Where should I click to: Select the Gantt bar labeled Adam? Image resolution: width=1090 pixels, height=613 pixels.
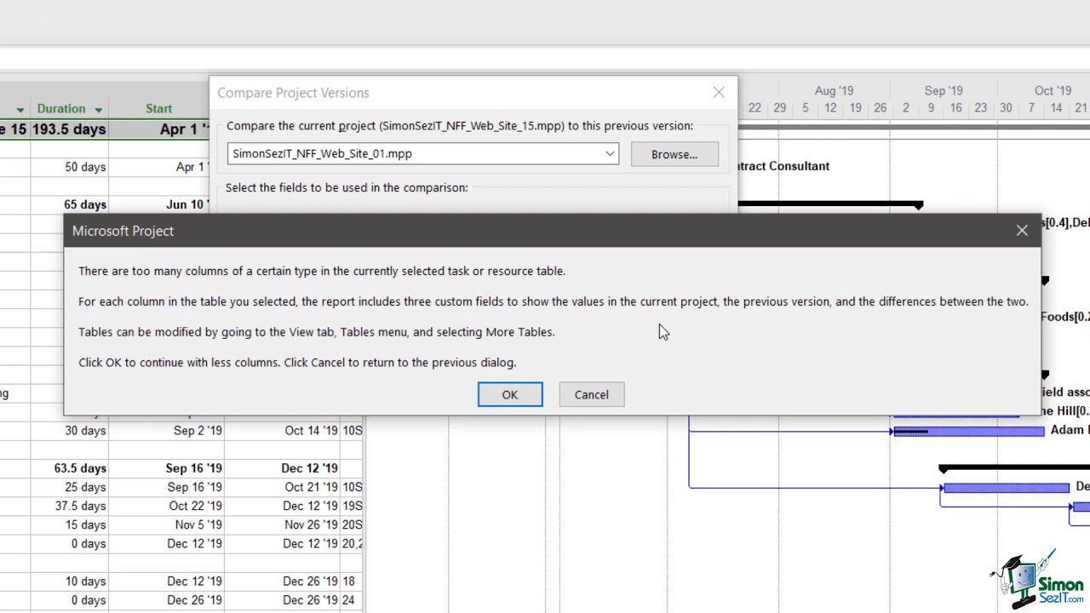(969, 432)
